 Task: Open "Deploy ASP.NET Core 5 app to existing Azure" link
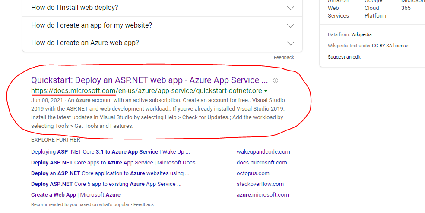(106, 184)
